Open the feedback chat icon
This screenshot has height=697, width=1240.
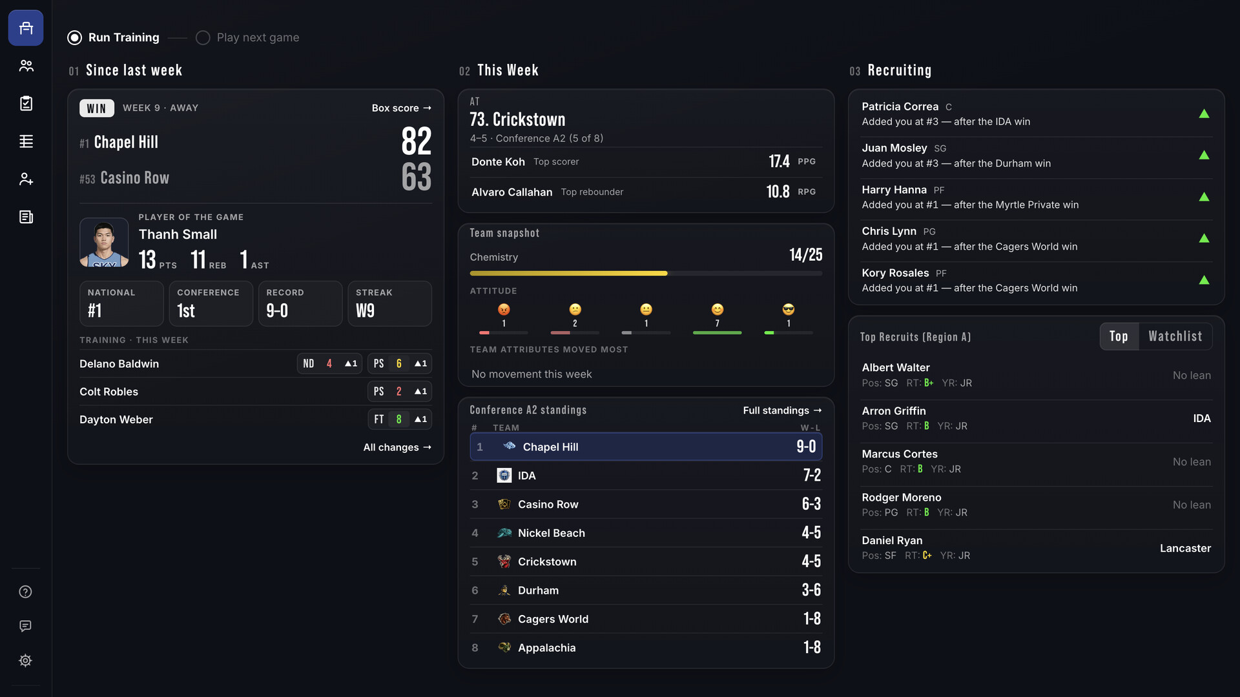[26, 626]
